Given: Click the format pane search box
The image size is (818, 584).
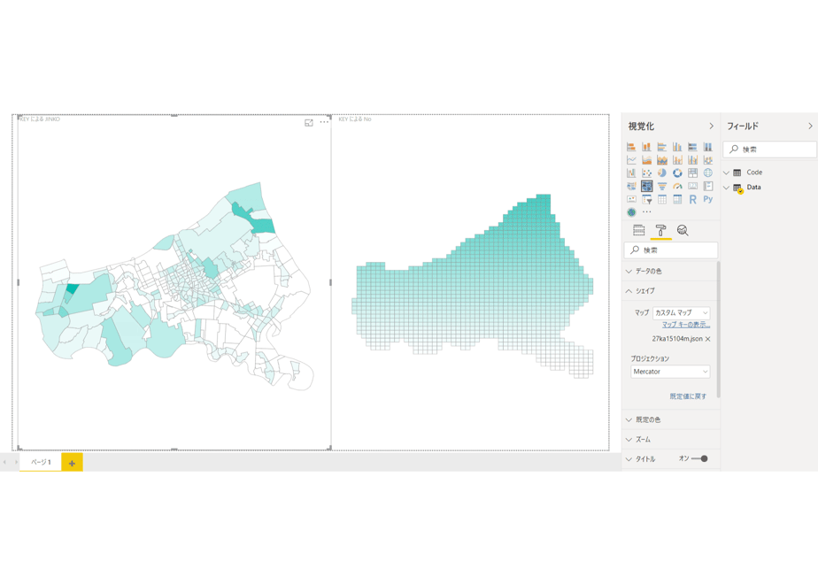Looking at the screenshot, I should (x=671, y=250).
